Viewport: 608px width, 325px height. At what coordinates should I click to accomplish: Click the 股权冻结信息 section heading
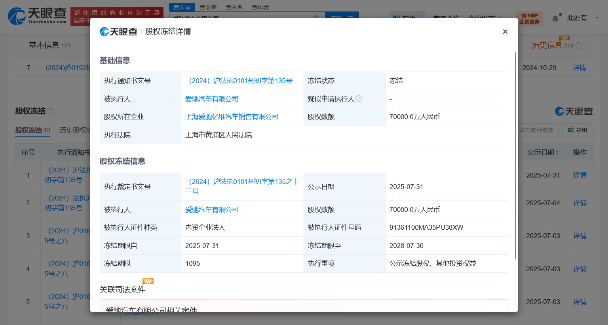pyautogui.click(x=122, y=161)
